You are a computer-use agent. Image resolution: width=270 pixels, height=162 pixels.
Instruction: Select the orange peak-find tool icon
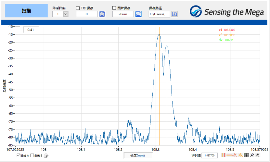[x=240, y=155]
